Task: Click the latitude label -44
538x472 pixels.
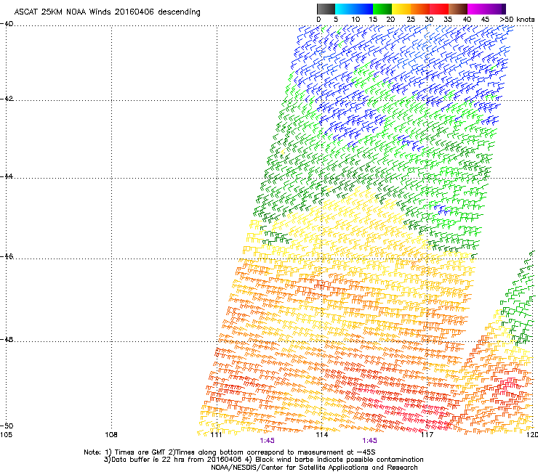Action: [x=7, y=176]
